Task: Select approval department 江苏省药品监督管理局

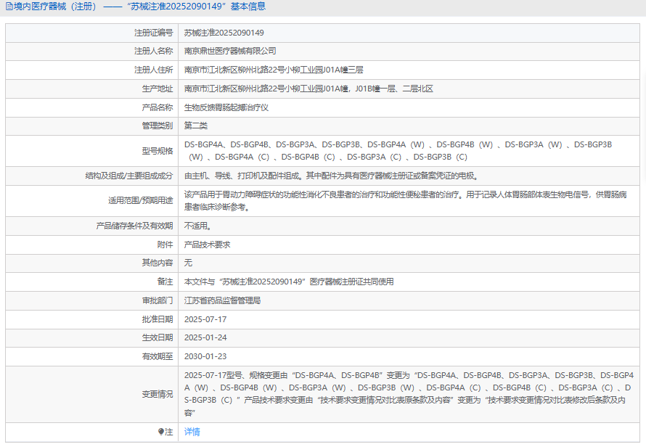Action: (x=223, y=300)
